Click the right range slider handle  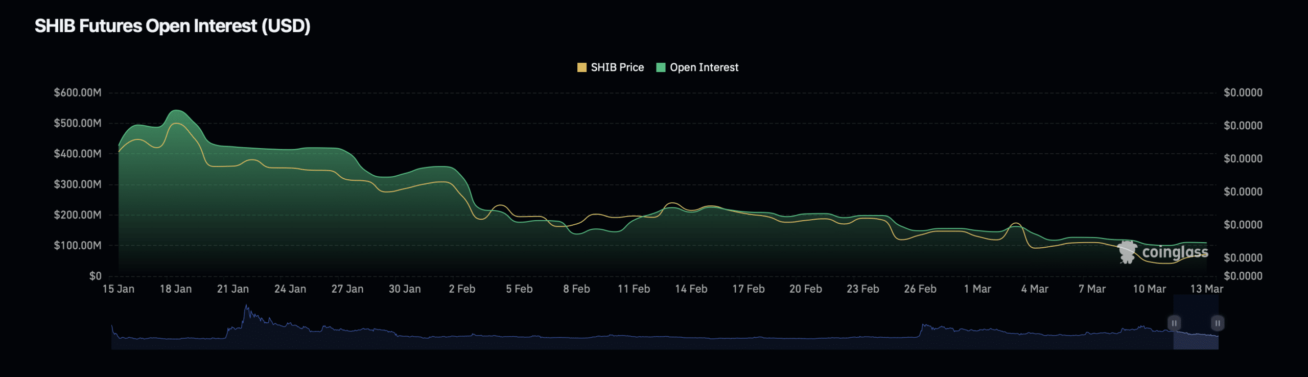[1218, 323]
